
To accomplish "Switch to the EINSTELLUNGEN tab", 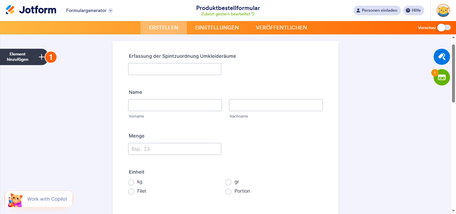I will click(217, 28).
